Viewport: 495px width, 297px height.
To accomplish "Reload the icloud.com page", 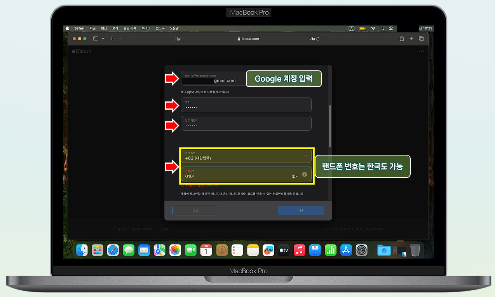I will coord(318,39).
